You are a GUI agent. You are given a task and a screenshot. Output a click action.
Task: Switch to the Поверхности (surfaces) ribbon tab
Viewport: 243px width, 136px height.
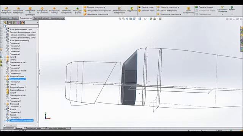point(26,18)
